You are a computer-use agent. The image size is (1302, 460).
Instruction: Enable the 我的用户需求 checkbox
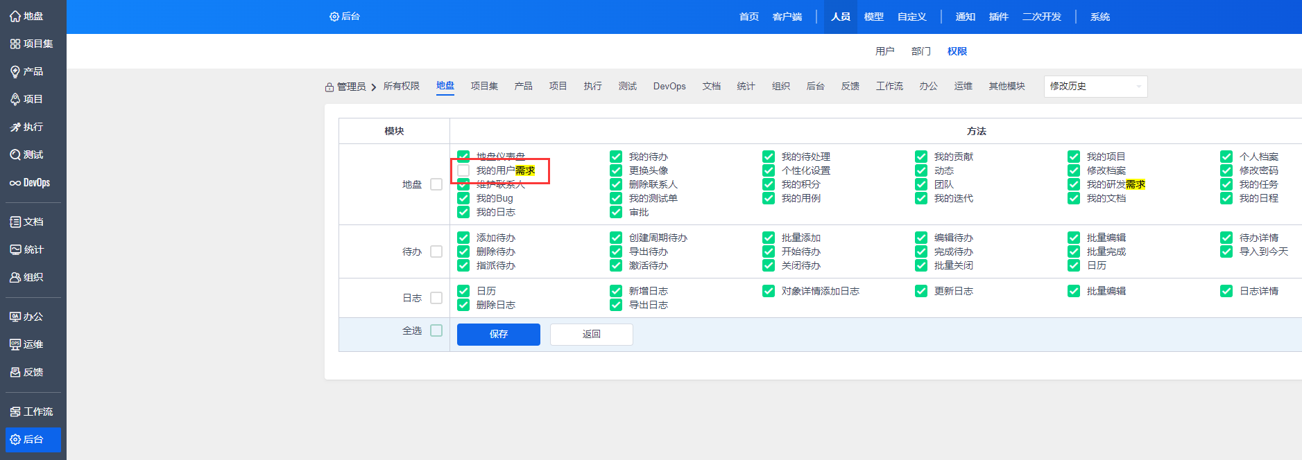pyautogui.click(x=463, y=170)
